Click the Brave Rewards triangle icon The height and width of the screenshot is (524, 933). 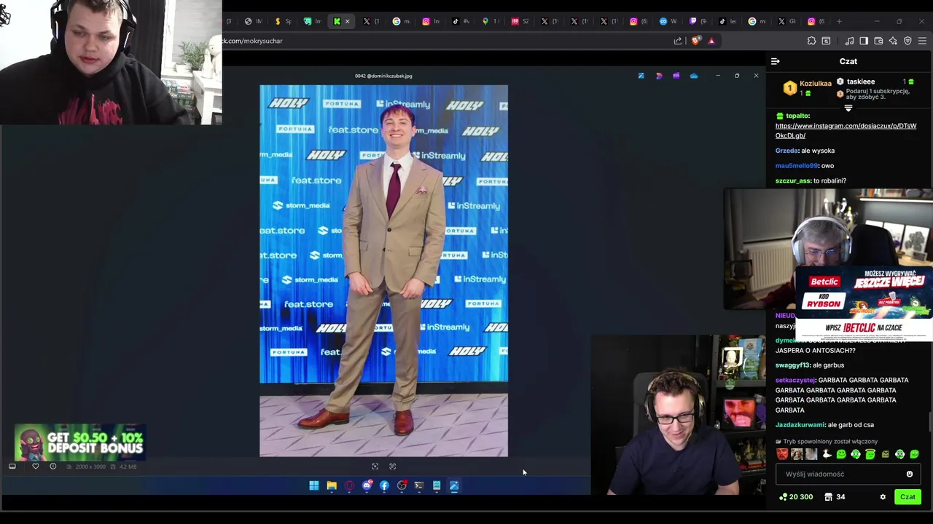711,41
